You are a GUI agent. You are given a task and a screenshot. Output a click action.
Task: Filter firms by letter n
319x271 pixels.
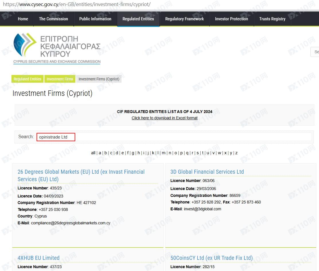pos(170,153)
